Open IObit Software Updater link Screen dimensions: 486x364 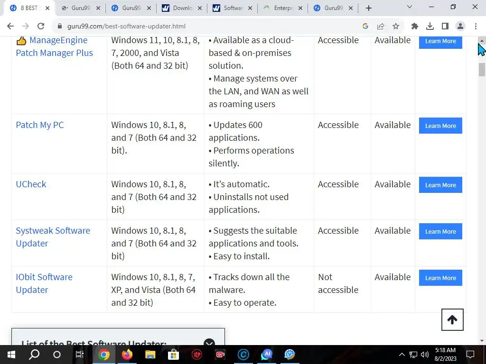tap(44, 283)
